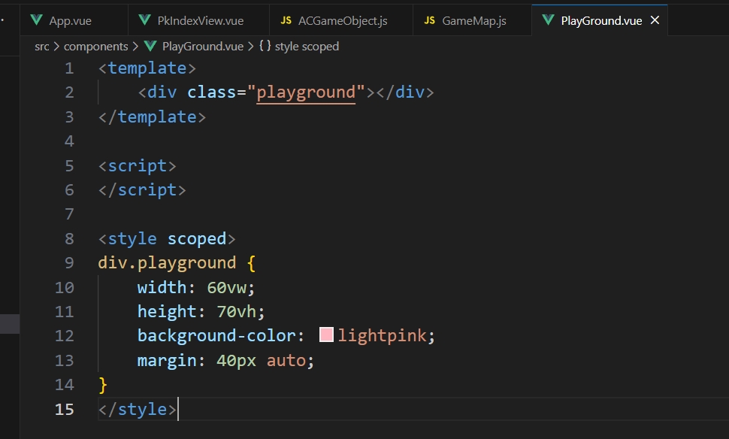729x439 pixels.
Task: Place cursor in the underlined "playground" class string
Action: 305,92
